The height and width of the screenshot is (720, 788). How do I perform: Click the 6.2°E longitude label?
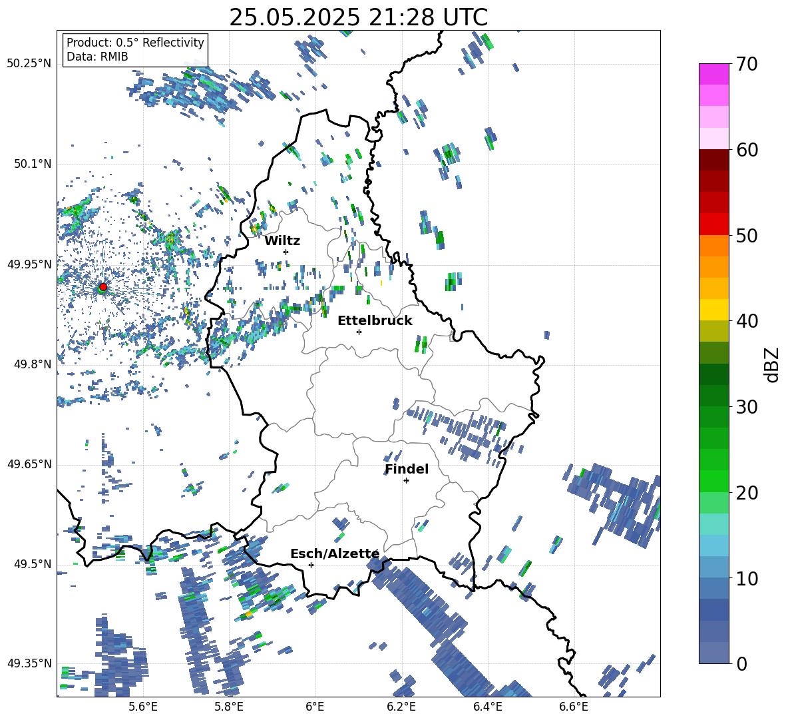pos(401,707)
